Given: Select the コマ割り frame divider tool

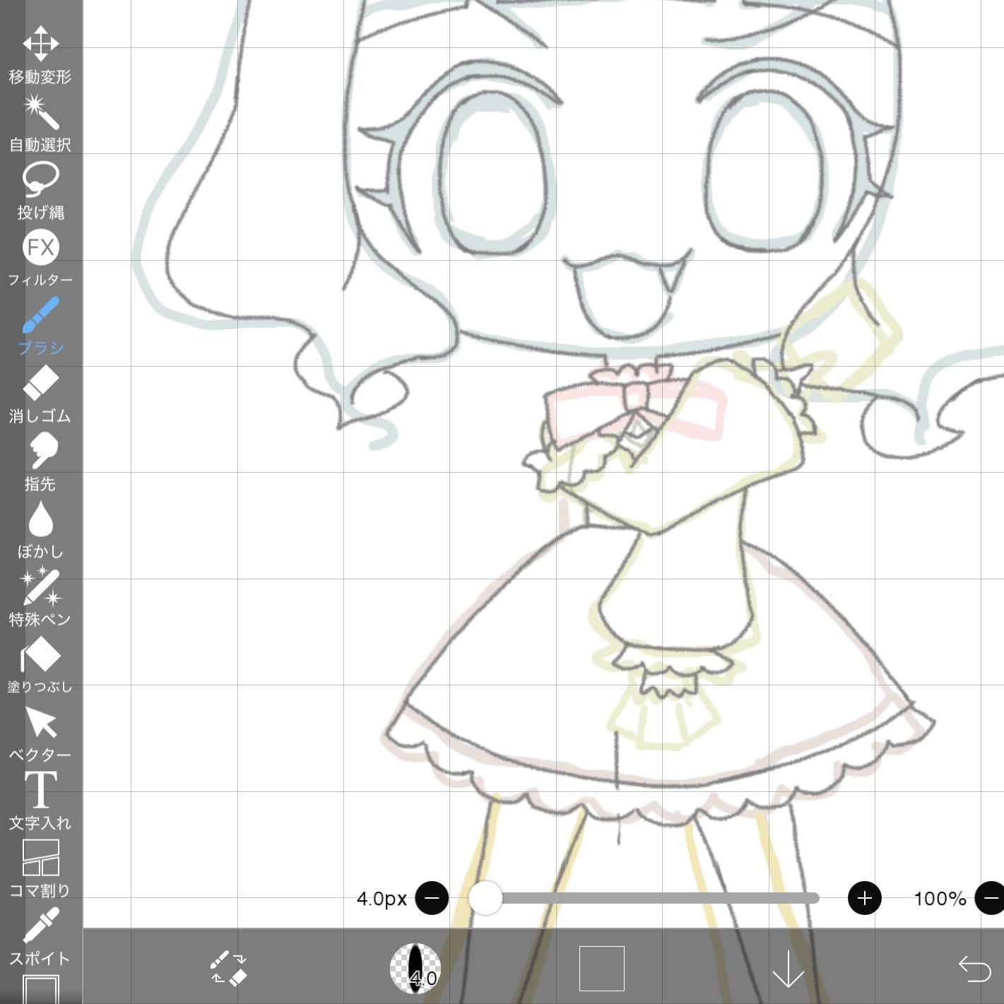Looking at the screenshot, I should coord(40,869).
